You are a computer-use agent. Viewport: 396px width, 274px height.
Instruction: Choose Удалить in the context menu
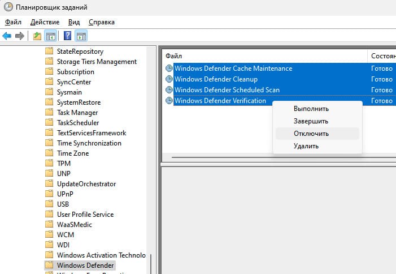coord(306,146)
